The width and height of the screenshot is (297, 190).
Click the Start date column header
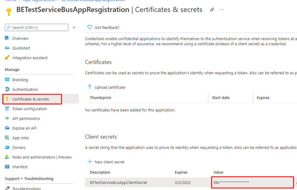pos(221,97)
